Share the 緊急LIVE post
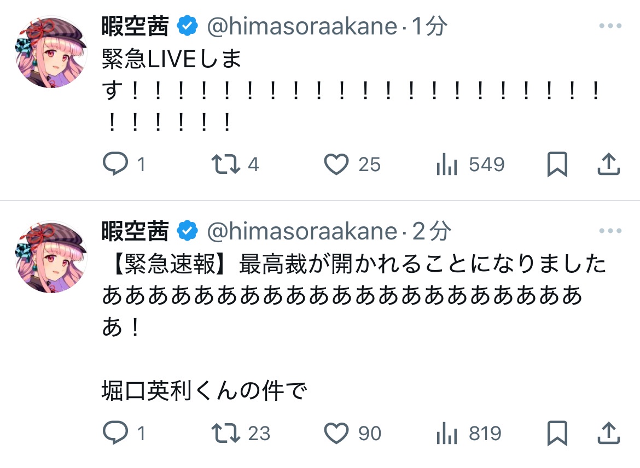The width and height of the screenshot is (640, 468). (608, 165)
